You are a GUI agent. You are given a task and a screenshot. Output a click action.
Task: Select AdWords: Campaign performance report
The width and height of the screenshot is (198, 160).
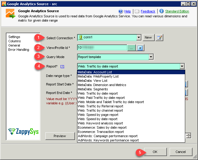131,136
